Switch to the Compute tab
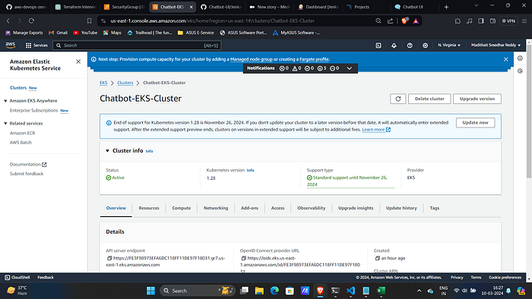 [181, 208]
